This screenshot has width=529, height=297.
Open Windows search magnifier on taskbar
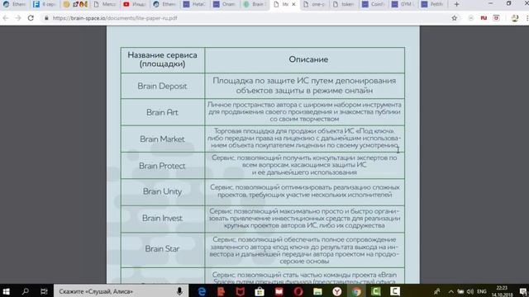tap(26, 291)
